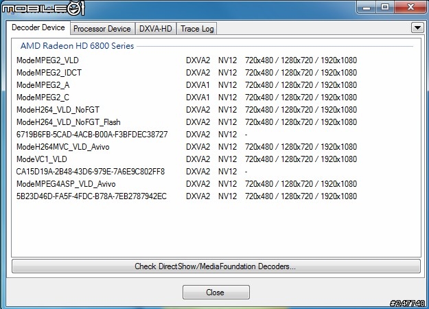
Task: Click resolutions listed for ModeMPEG4ASP_VLD_Avivo
Action: click(301, 184)
